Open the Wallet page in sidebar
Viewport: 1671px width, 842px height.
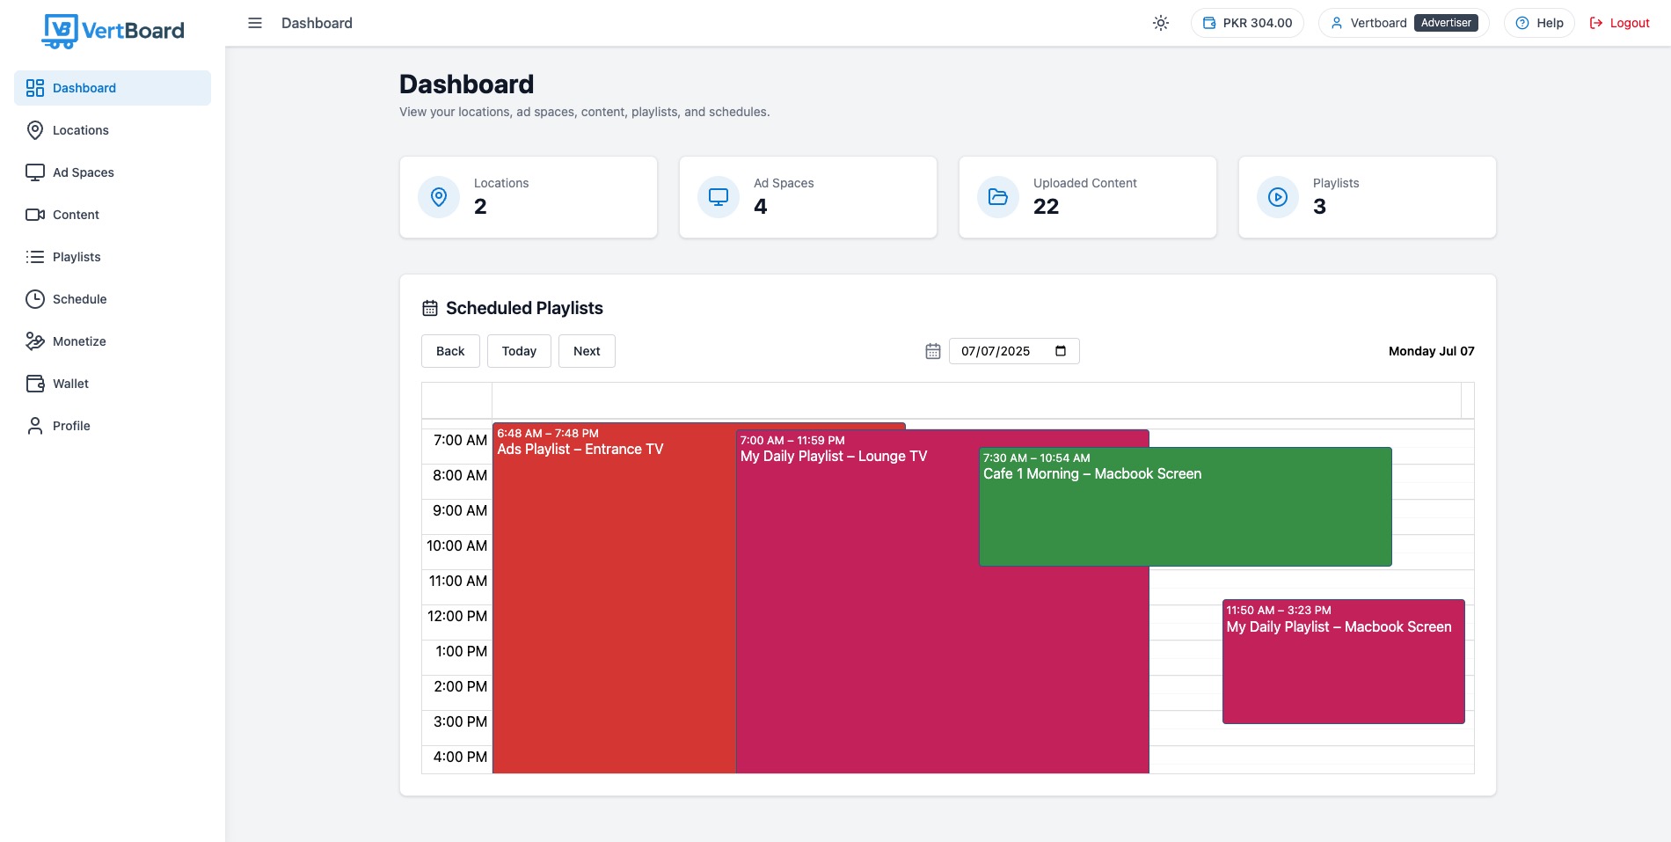70,384
